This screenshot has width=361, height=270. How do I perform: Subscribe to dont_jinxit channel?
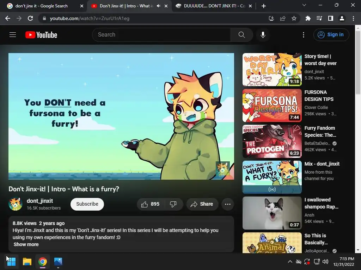coord(87,204)
